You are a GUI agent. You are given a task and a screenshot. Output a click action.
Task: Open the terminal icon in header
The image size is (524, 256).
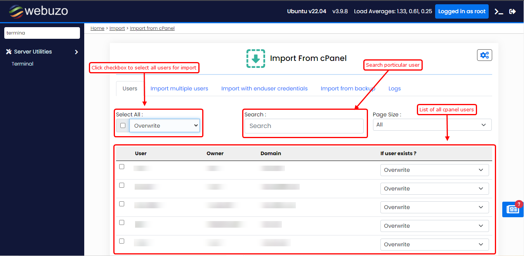[499, 12]
